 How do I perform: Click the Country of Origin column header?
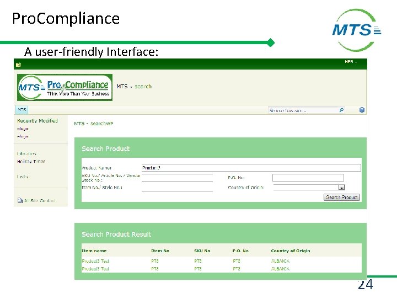(291, 251)
